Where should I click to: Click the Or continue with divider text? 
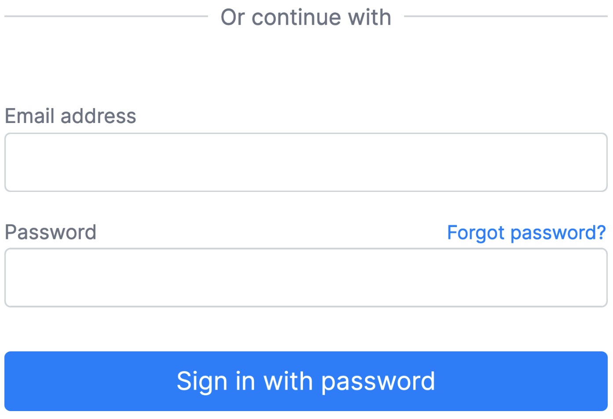pos(306,18)
